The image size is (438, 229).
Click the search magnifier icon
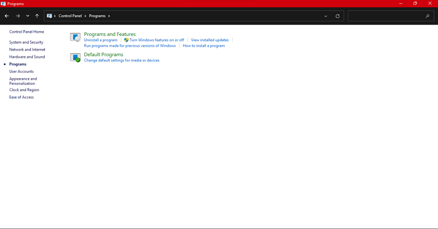[428, 16]
